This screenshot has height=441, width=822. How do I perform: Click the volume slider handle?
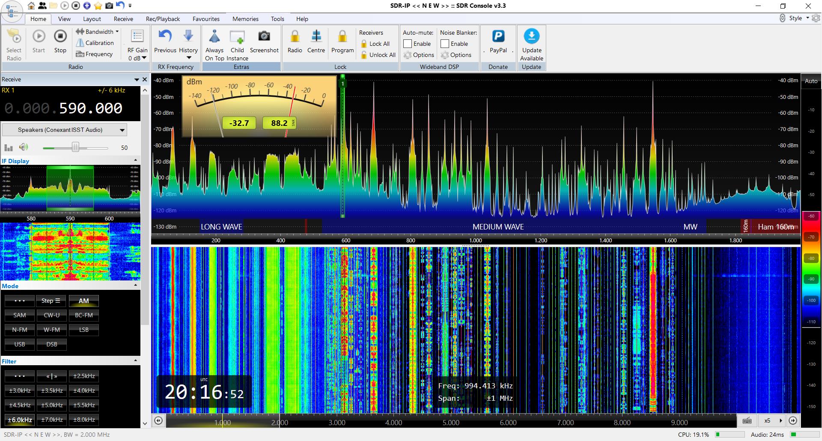[75, 147]
